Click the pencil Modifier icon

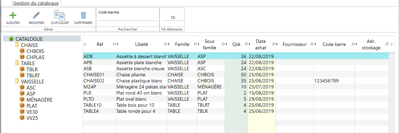click(36, 16)
